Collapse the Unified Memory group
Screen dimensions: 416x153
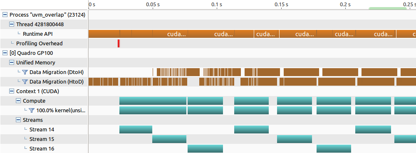click(x=11, y=63)
